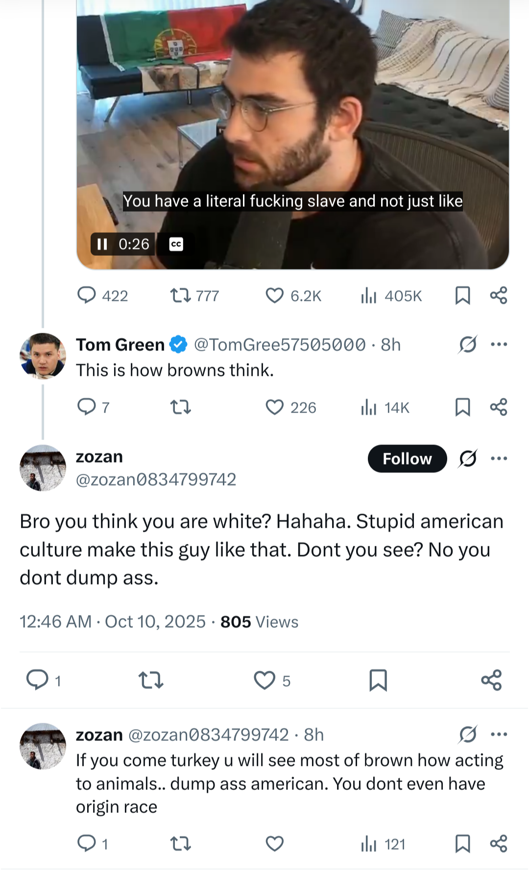Repost zozan's main tweet
This screenshot has height=881, width=529.
click(x=150, y=681)
